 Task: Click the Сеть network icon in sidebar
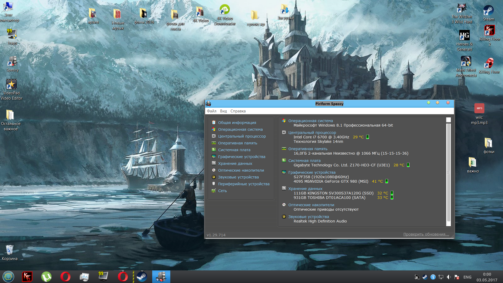[214, 191]
